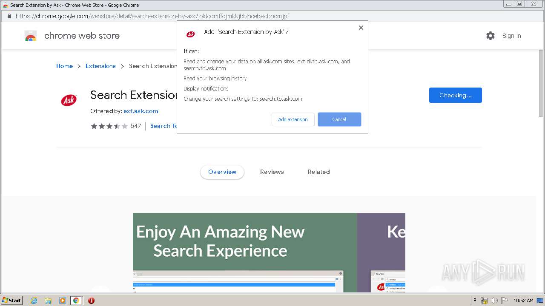
Task: Click the Enjoy An Amazing New Search Experience screenshot
Action: pos(245,252)
